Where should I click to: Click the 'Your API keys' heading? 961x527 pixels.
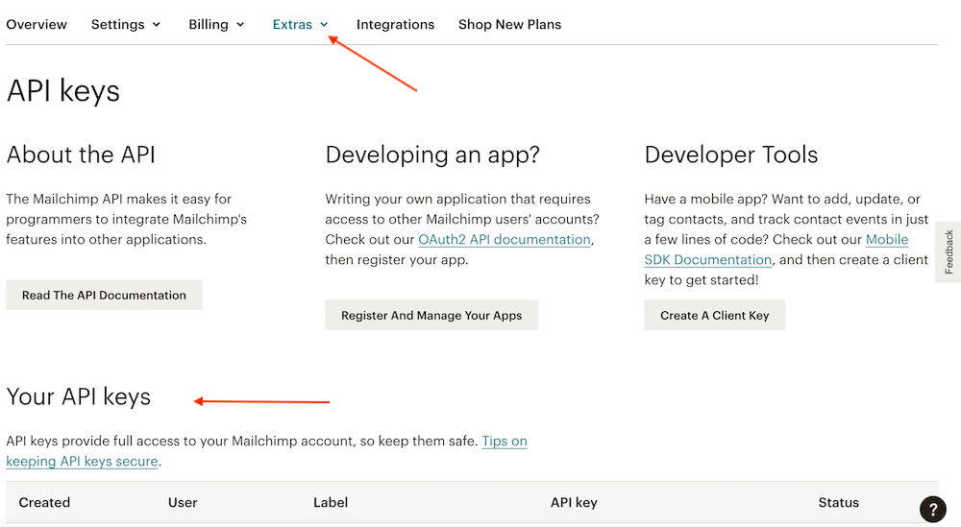[79, 396]
